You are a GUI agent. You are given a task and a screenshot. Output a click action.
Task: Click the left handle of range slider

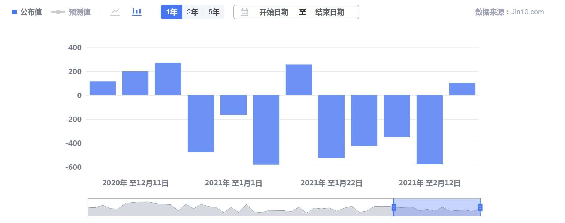394,207
